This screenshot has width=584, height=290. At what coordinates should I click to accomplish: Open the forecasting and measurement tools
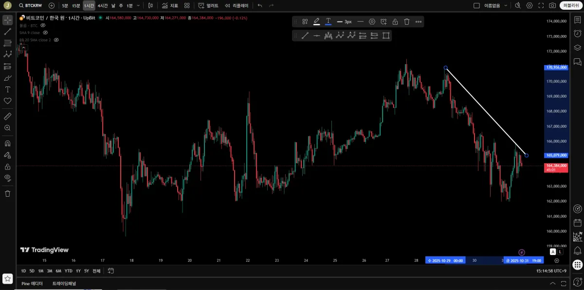[x=7, y=66]
